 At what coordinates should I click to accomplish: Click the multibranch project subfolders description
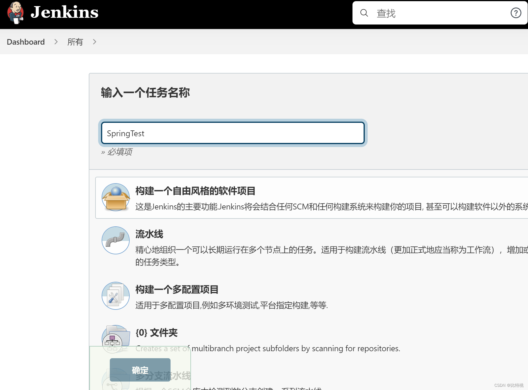point(268,348)
